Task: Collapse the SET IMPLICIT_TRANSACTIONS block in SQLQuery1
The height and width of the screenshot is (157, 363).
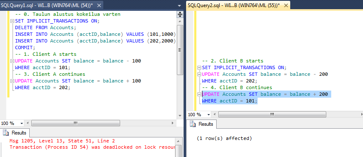Action: point(12,21)
